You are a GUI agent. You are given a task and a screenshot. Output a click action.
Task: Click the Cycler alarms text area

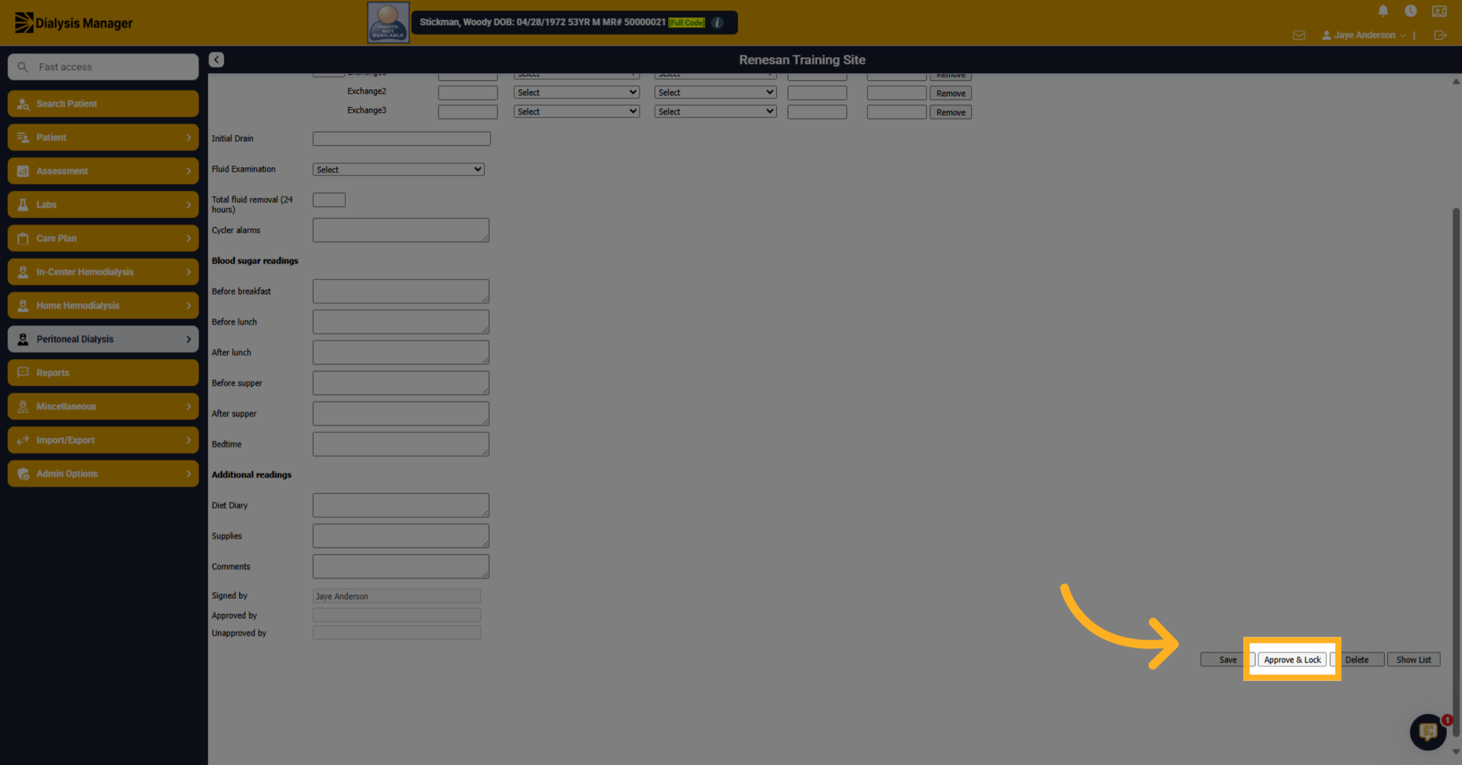pos(401,230)
